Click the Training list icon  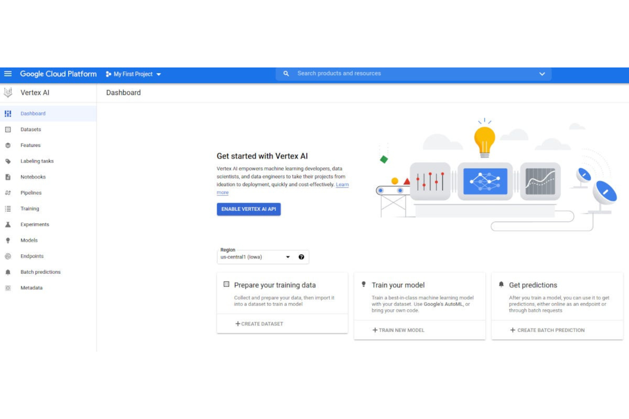[x=8, y=209]
